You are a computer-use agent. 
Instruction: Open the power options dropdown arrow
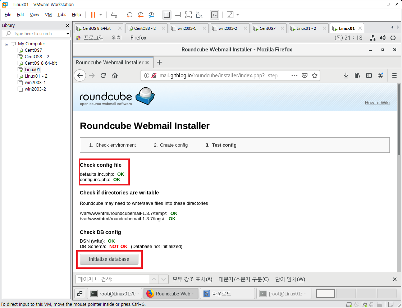pos(101,15)
